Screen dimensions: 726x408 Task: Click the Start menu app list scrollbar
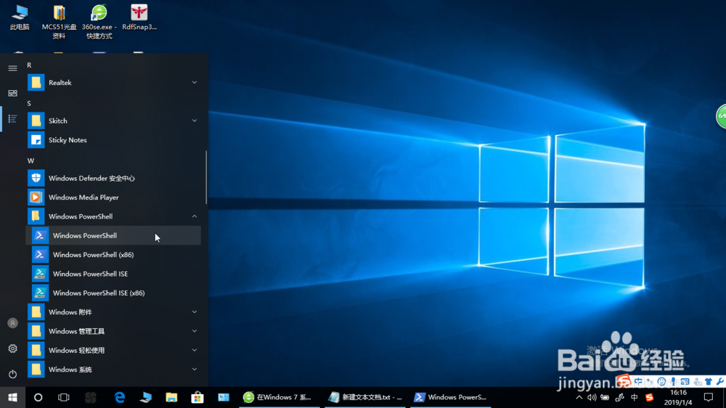tap(206, 177)
